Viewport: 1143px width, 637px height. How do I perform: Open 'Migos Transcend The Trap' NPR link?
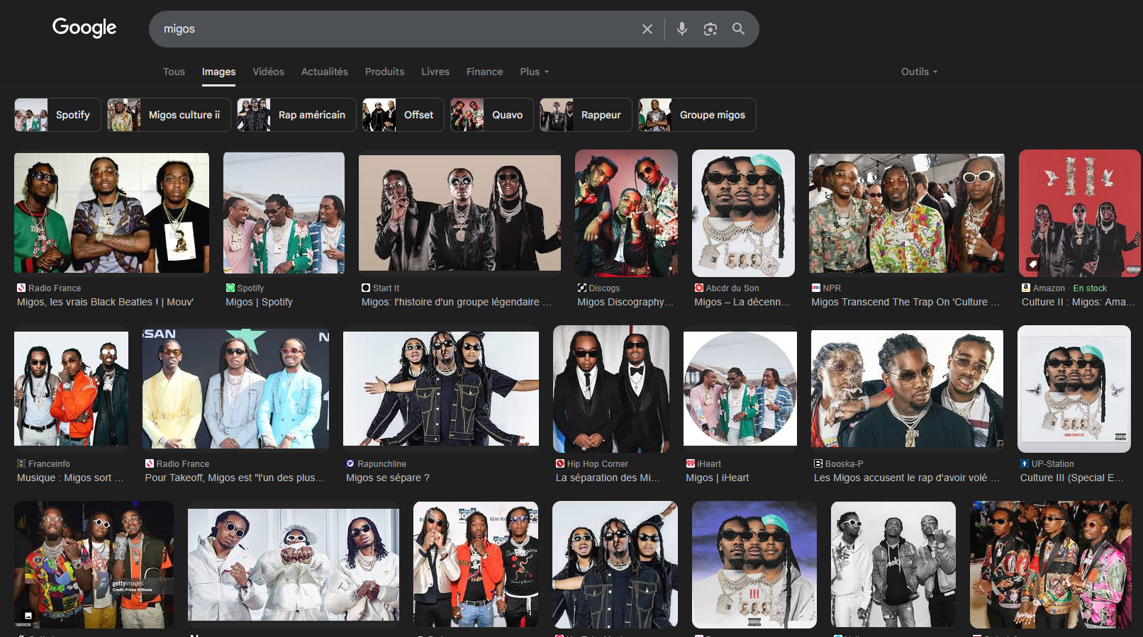click(905, 302)
